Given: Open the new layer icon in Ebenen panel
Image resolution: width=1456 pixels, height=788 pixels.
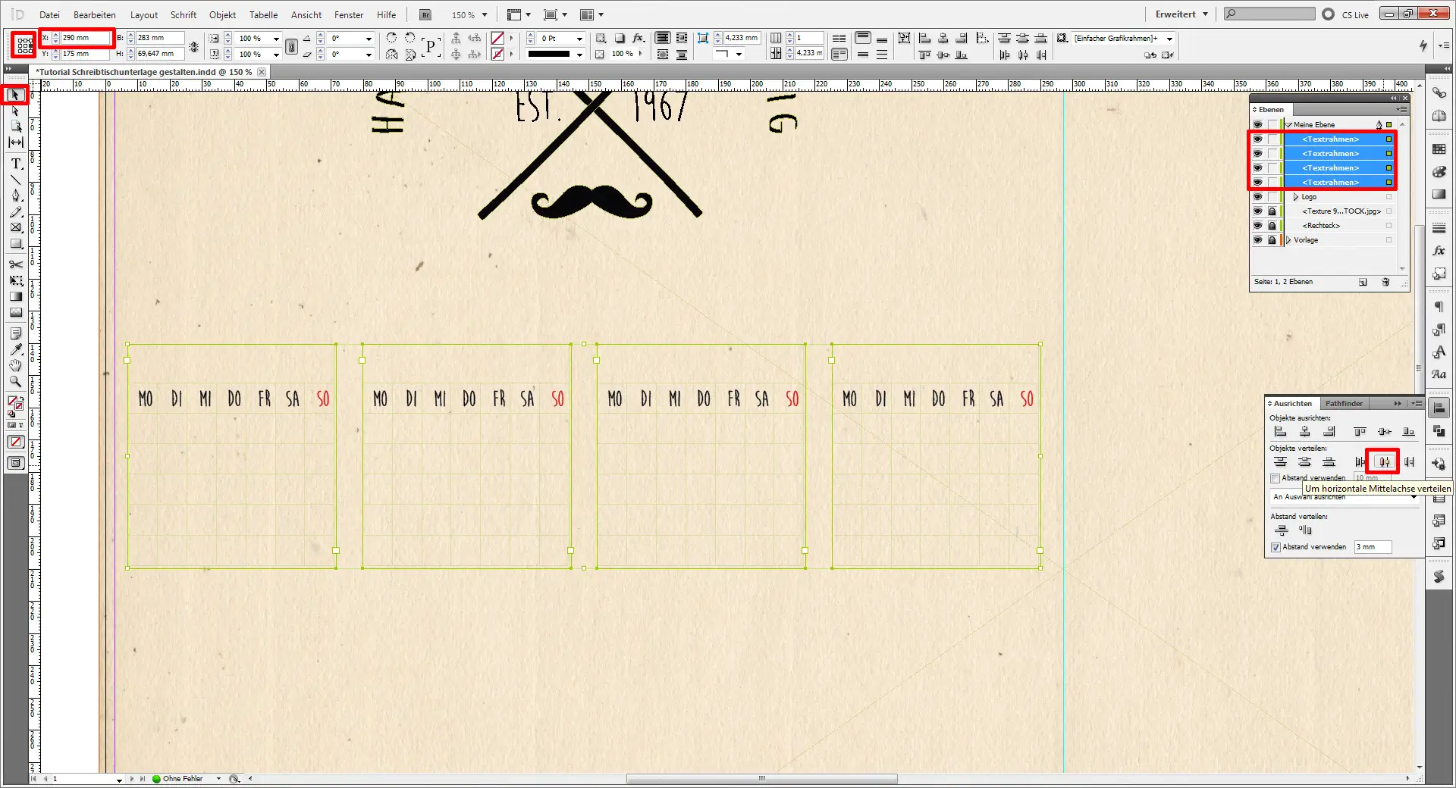Looking at the screenshot, I should [x=1363, y=282].
